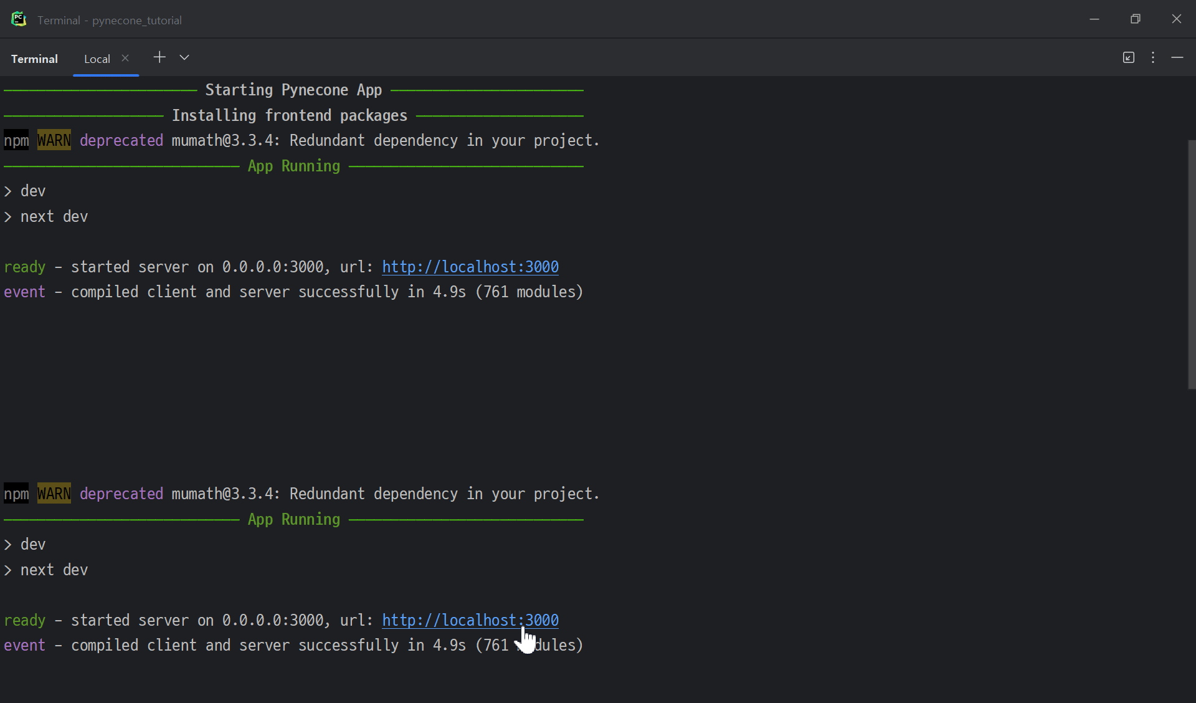Click the 'Starting Pynecone App' header line
Image resolution: width=1196 pixels, height=703 pixels.
(x=293, y=90)
